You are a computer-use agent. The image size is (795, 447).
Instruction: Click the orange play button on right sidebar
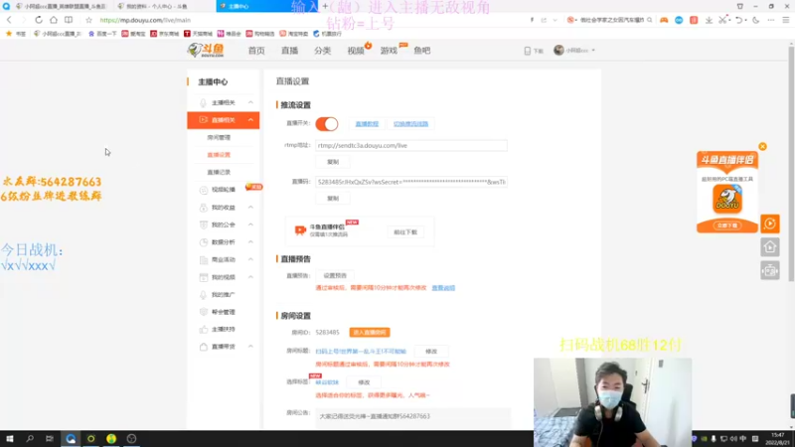pyautogui.click(x=769, y=223)
